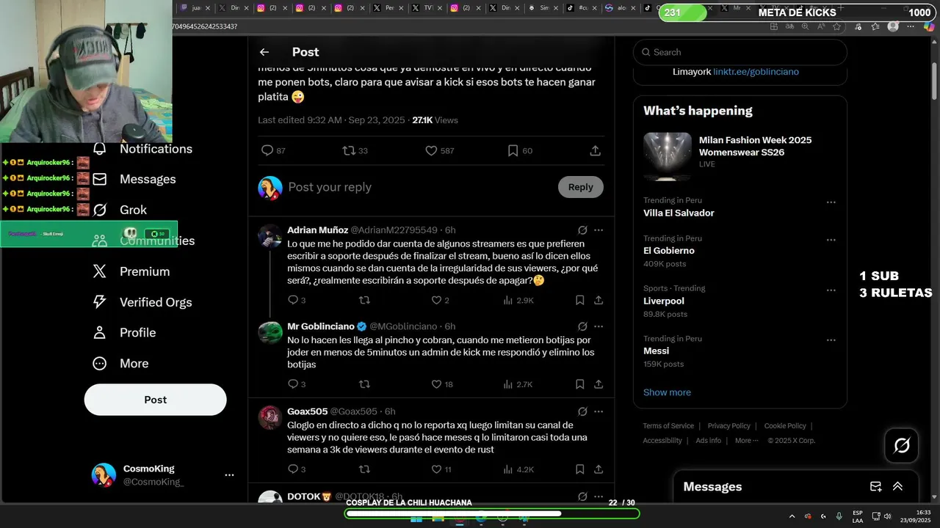Open options for Messi trend
The image size is (940, 528).
tap(831, 340)
